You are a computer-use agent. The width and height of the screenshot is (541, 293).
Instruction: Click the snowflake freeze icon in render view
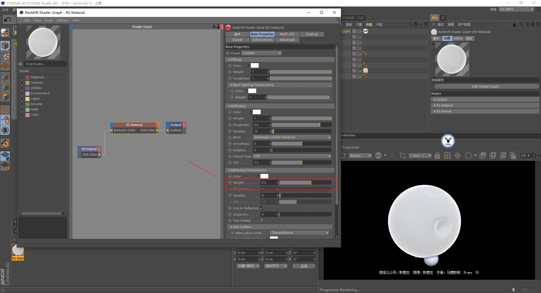458,156
